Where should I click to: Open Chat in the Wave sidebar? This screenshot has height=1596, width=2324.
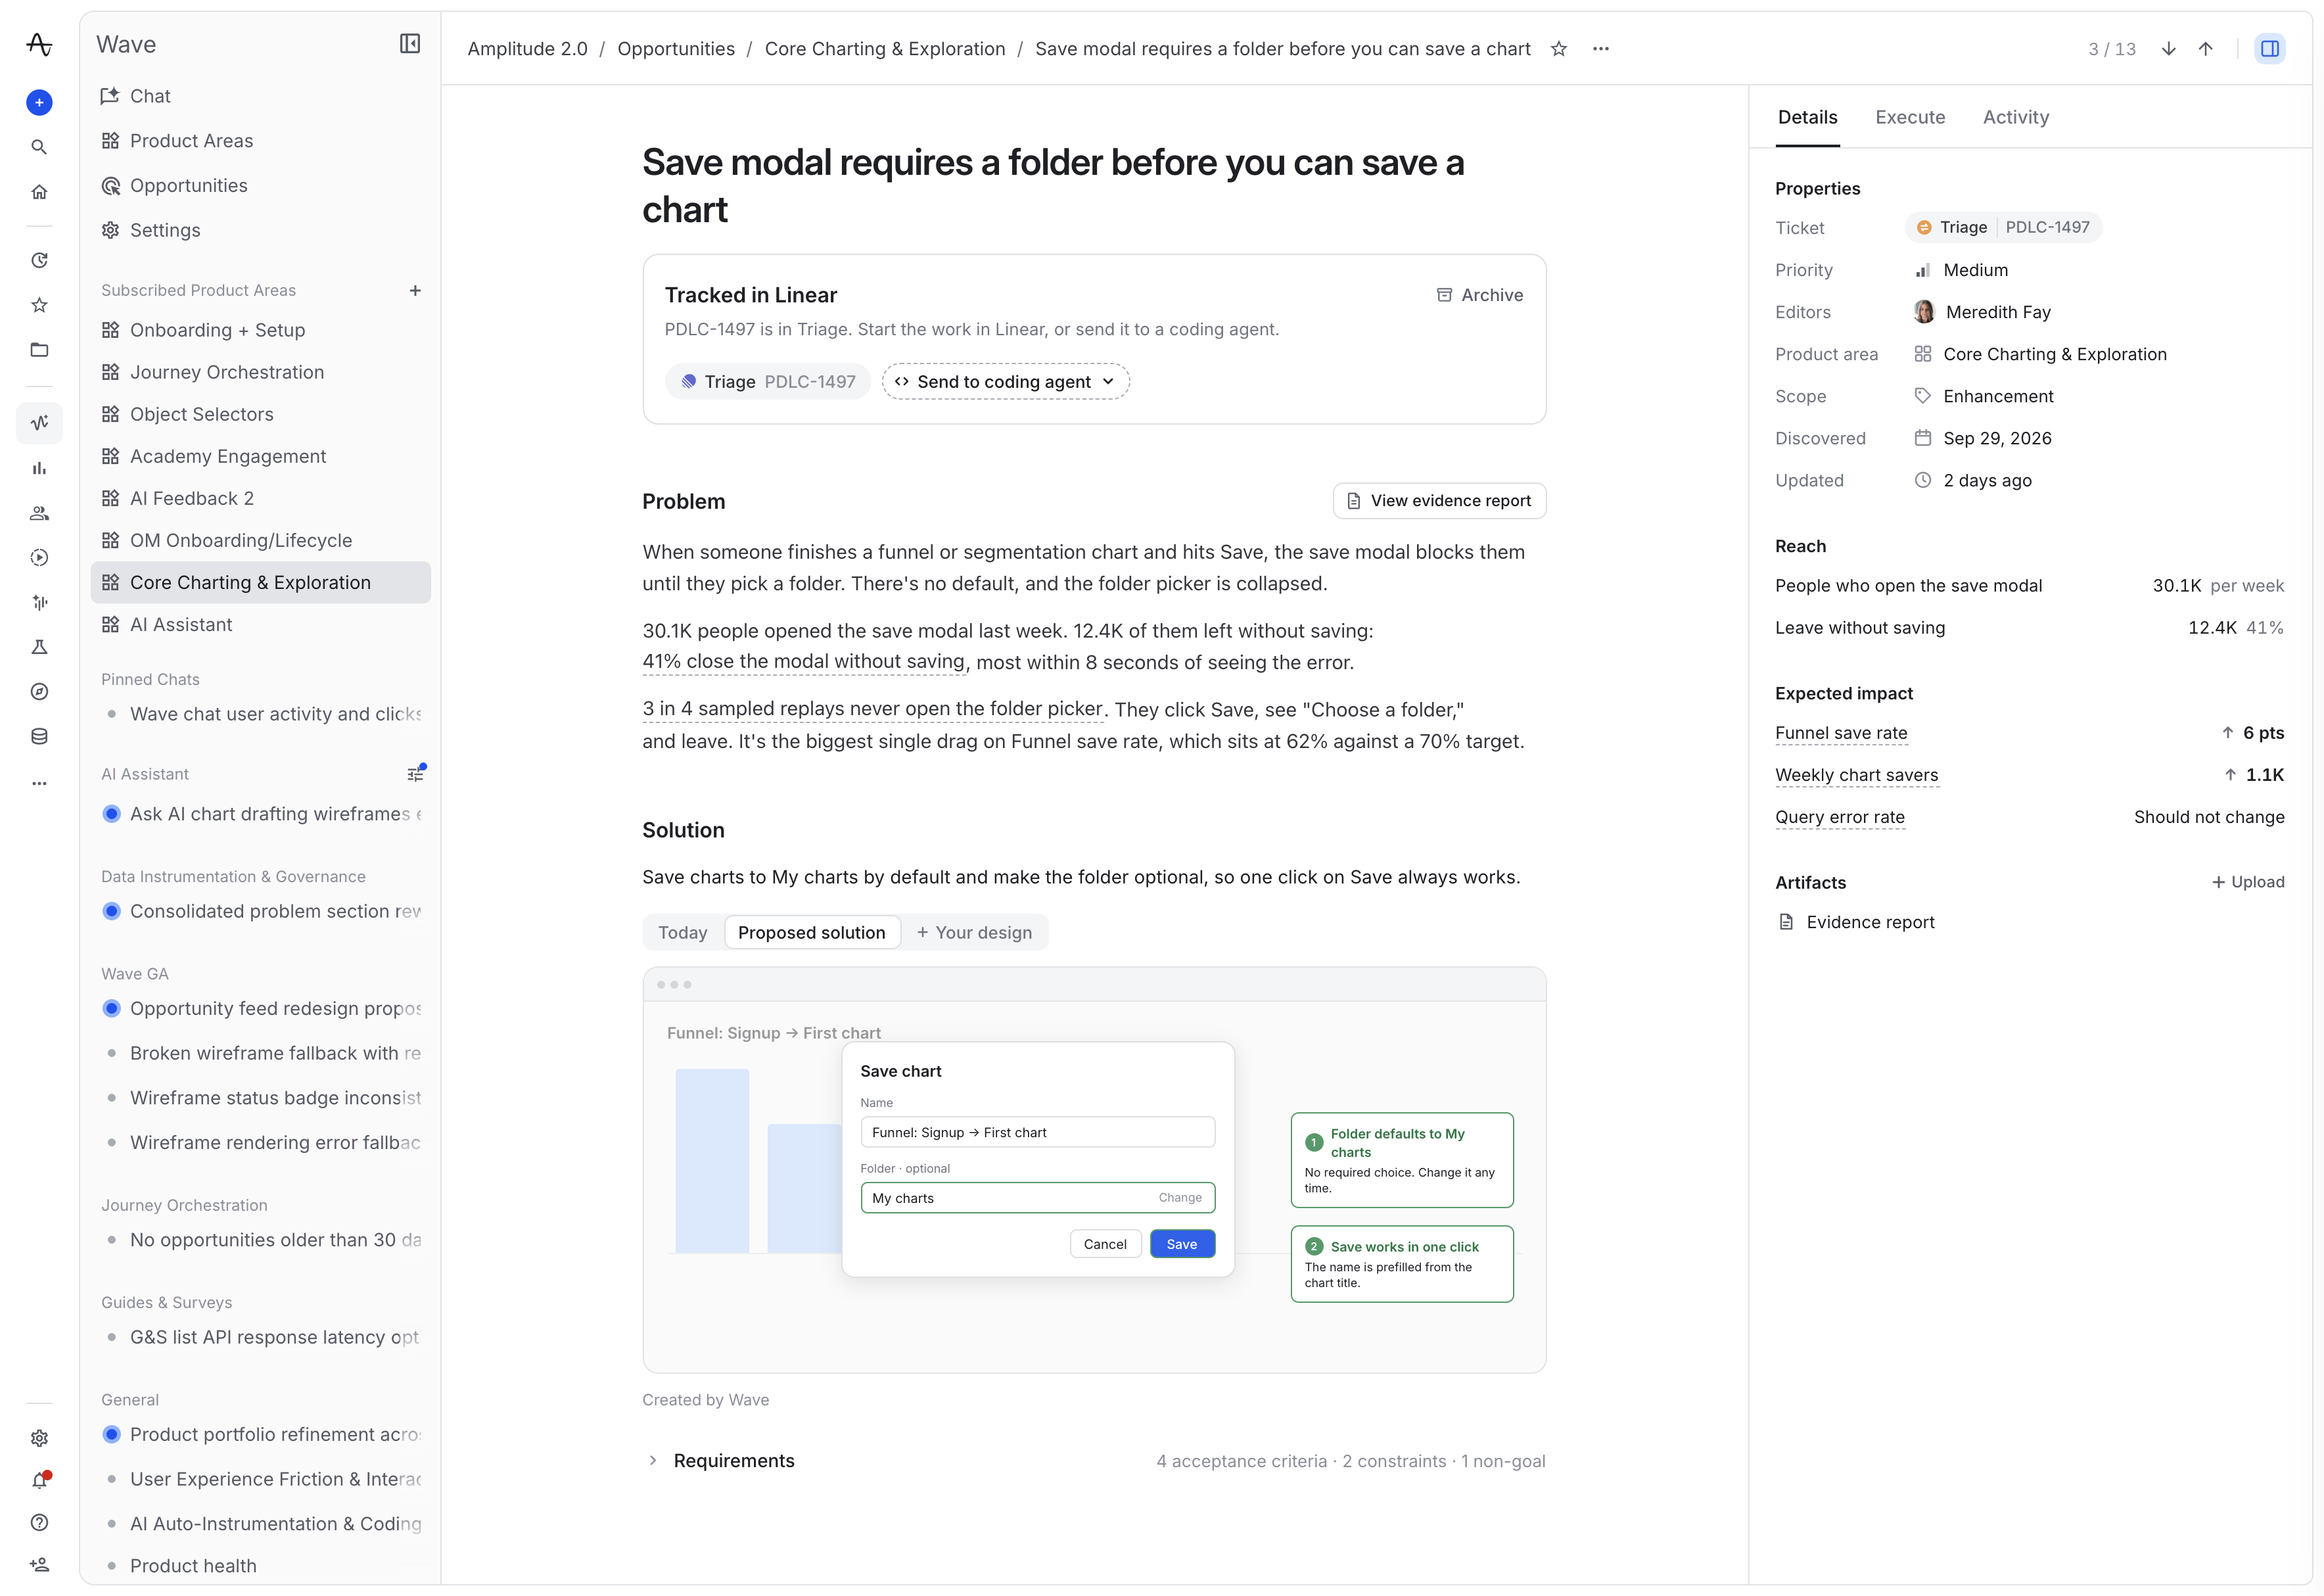pyautogui.click(x=260, y=96)
